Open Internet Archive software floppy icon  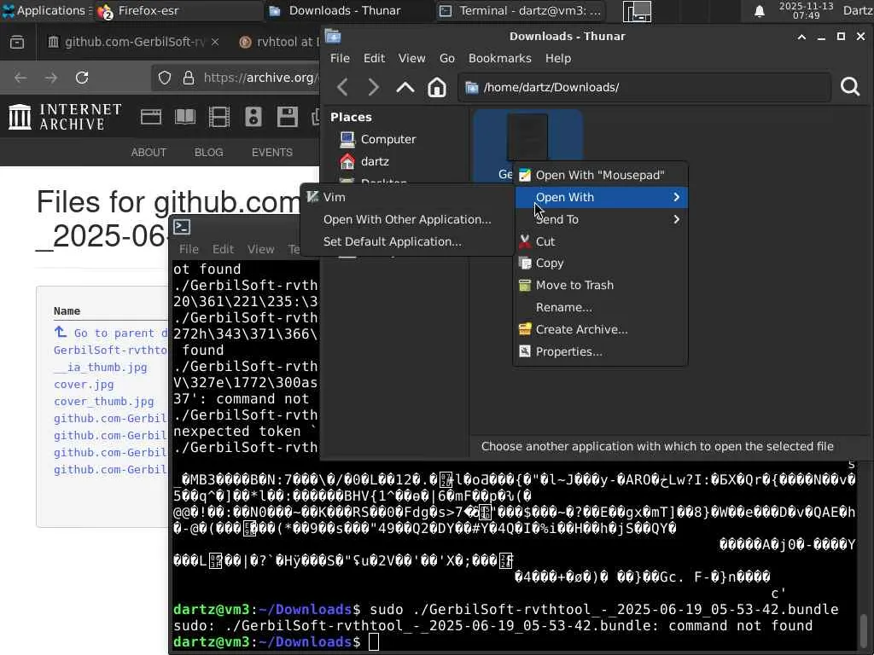[288, 117]
